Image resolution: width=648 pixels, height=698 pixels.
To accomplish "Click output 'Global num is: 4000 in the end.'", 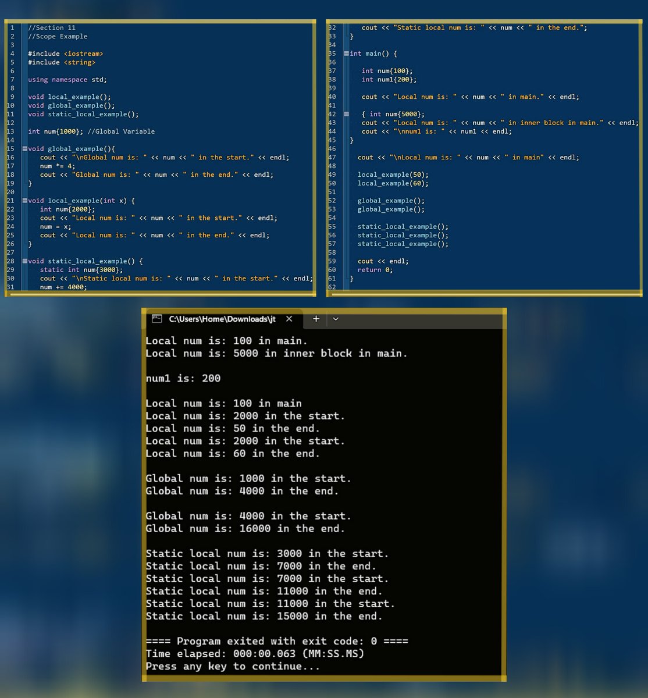I will click(x=242, y=492).
